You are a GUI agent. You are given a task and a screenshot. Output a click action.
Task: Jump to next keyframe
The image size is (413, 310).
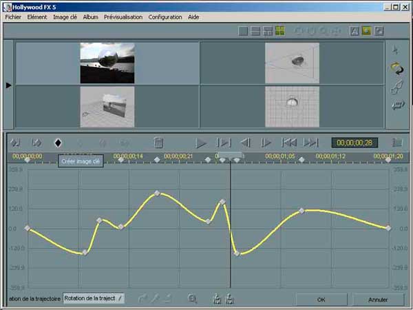tap(311, 143)
